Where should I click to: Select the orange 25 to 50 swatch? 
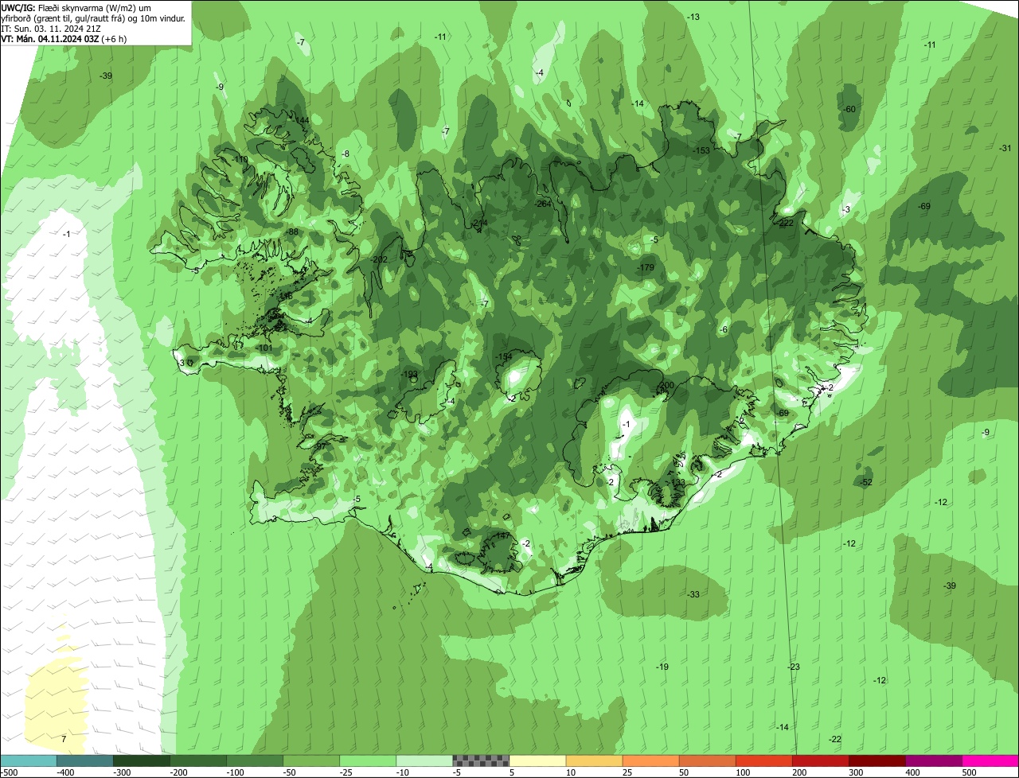[x=650, y=760]
